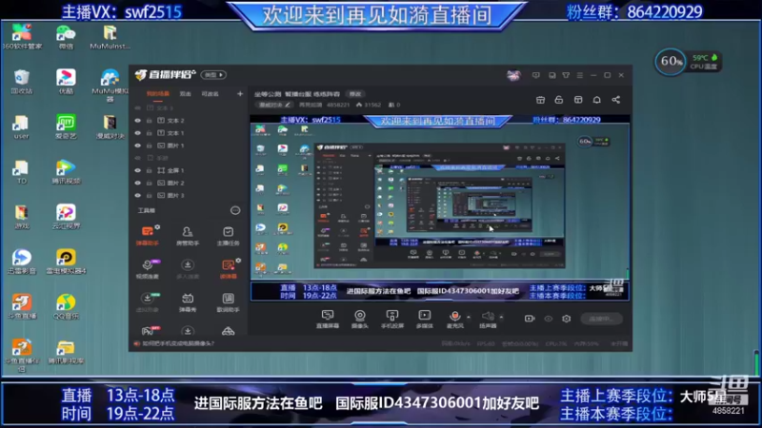Open 回收站 Recycle Bin desktop icon
The height and width of the screenshot is (428, 762).
(21, 82)
